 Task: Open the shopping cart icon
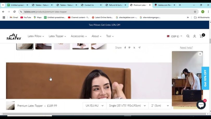pos(201,36)
